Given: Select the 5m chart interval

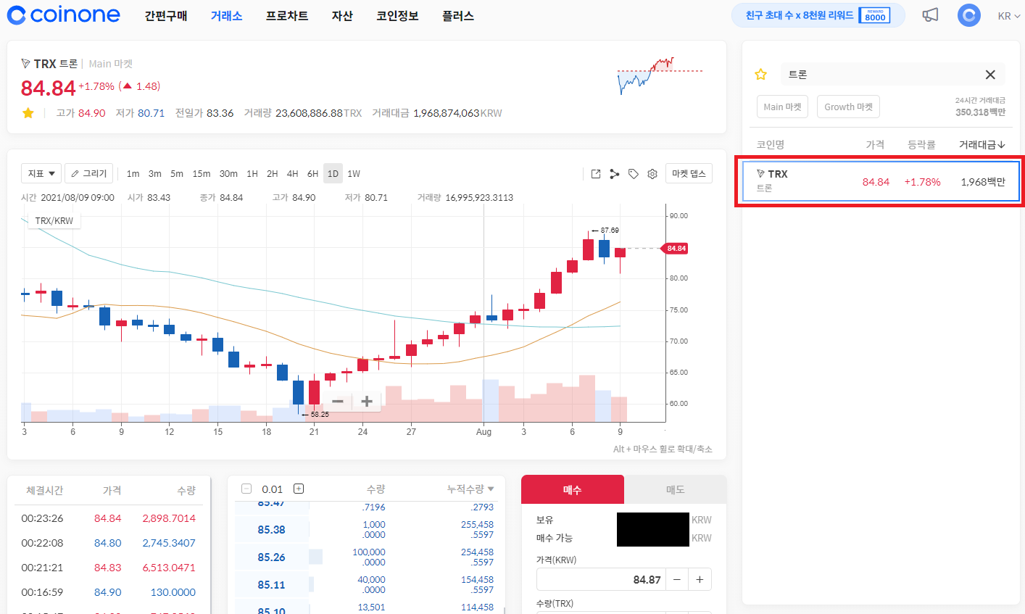Looking at the screenshot, I should [177, 173].
